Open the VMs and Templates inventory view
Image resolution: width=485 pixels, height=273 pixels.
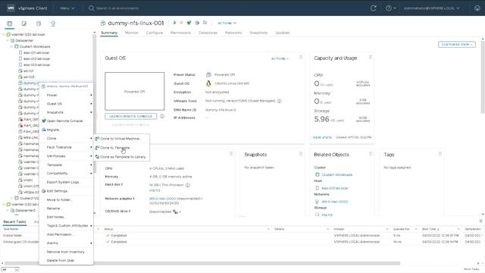(23, 24)
